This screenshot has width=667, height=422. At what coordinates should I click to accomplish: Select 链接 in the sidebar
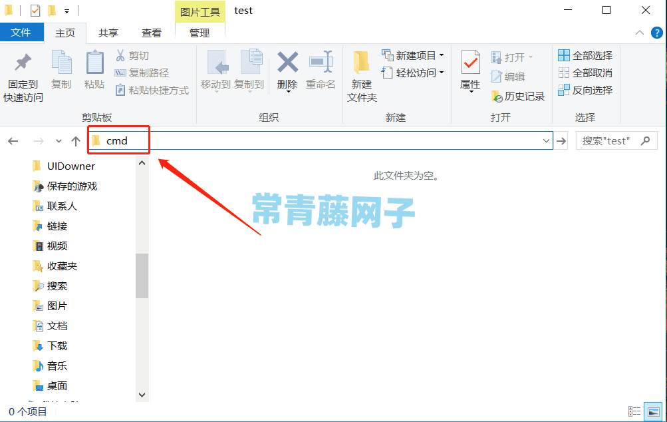[x=50, y=226]
